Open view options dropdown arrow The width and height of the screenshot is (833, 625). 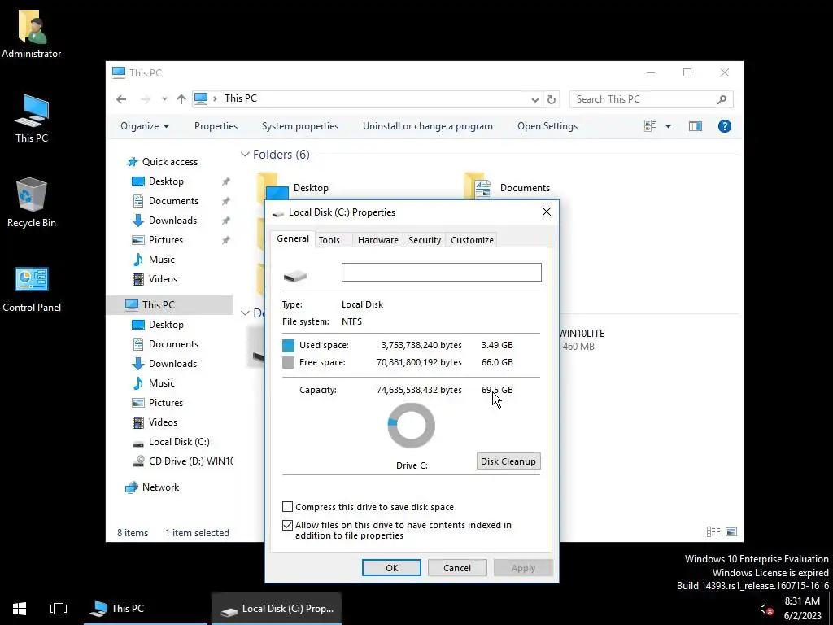coord(668,126)
